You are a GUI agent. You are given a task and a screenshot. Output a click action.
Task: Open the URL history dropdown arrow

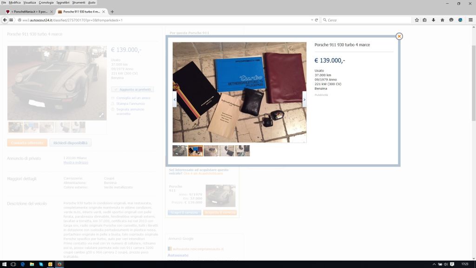tap(312, 20)
